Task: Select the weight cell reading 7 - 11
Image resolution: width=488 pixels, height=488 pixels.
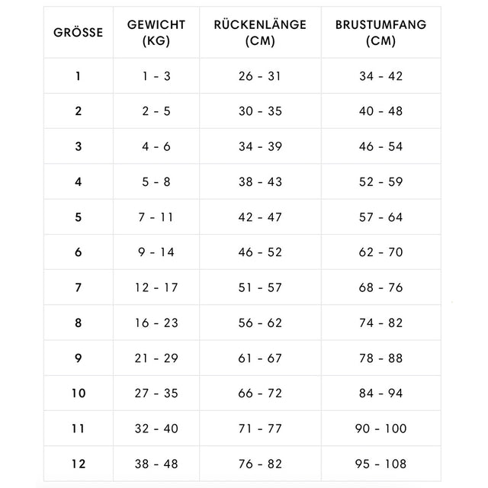Action: tap(156, 217)
